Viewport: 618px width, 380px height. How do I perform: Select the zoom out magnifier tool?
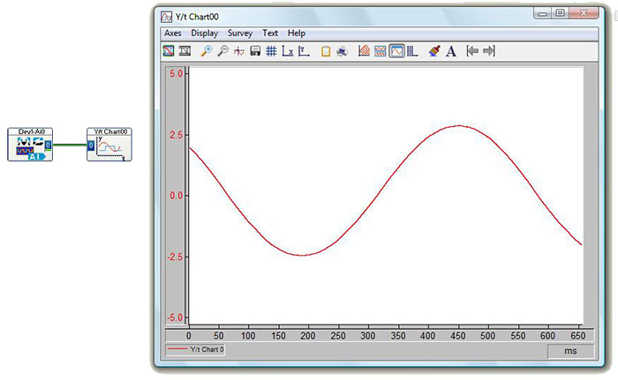pos(222,51)
